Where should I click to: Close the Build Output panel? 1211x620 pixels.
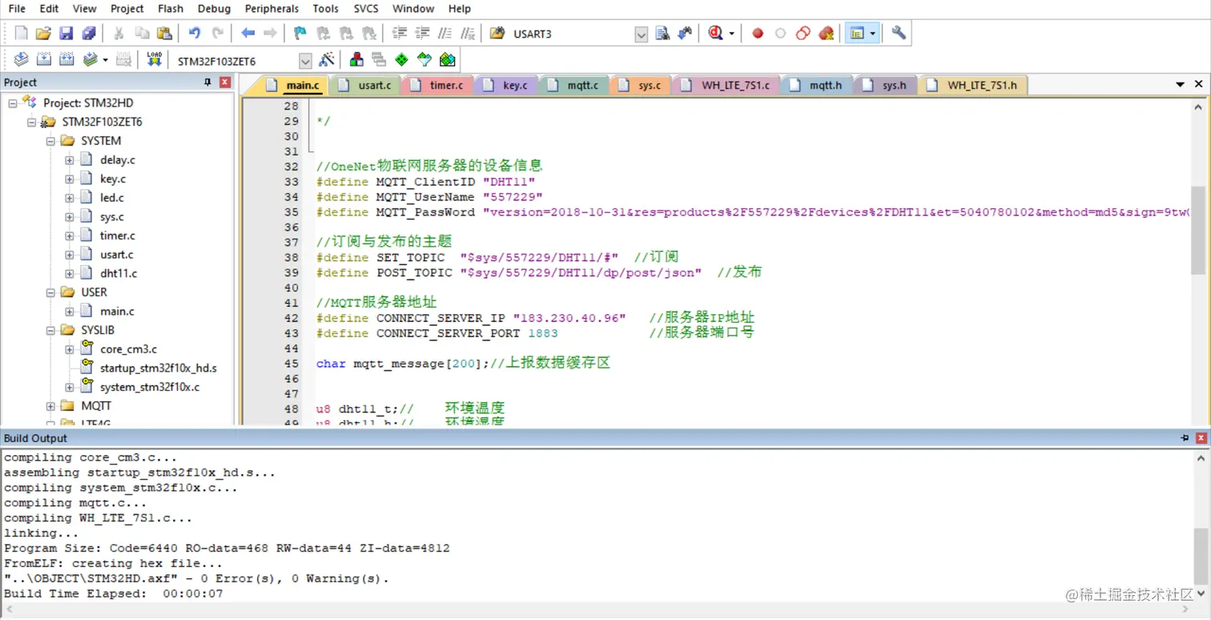point(1201,438)
